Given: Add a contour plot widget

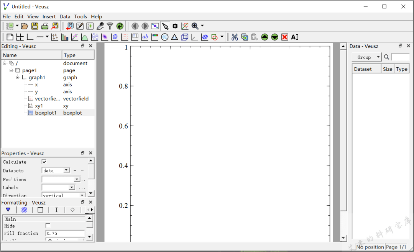Looking at the screenshot, I should 115,37.
